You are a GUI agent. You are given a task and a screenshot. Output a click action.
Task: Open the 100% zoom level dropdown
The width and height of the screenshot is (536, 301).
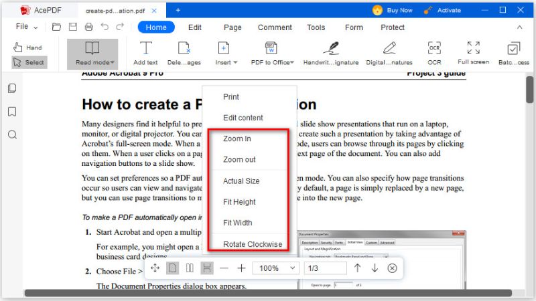tap(276, 268)
